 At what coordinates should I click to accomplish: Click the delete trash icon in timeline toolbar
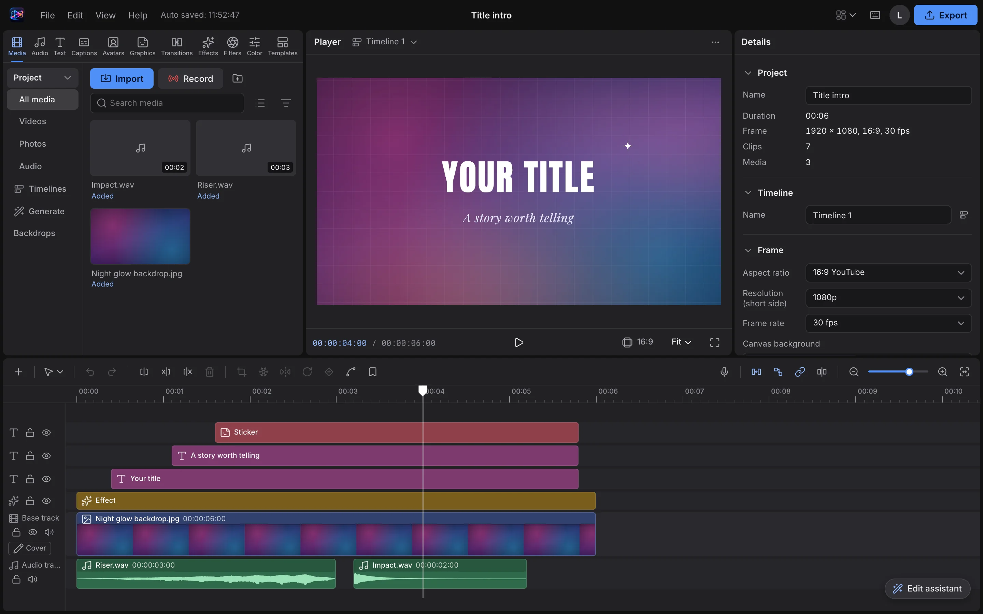(210, 371)
